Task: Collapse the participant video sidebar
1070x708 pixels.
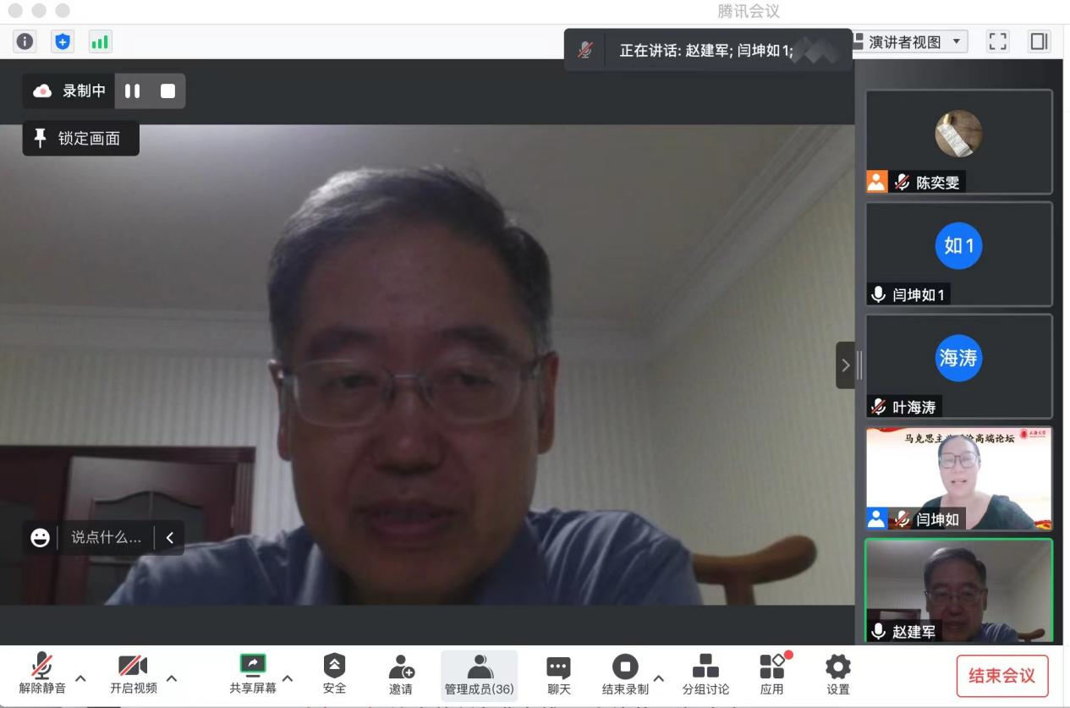Action: 845,365
